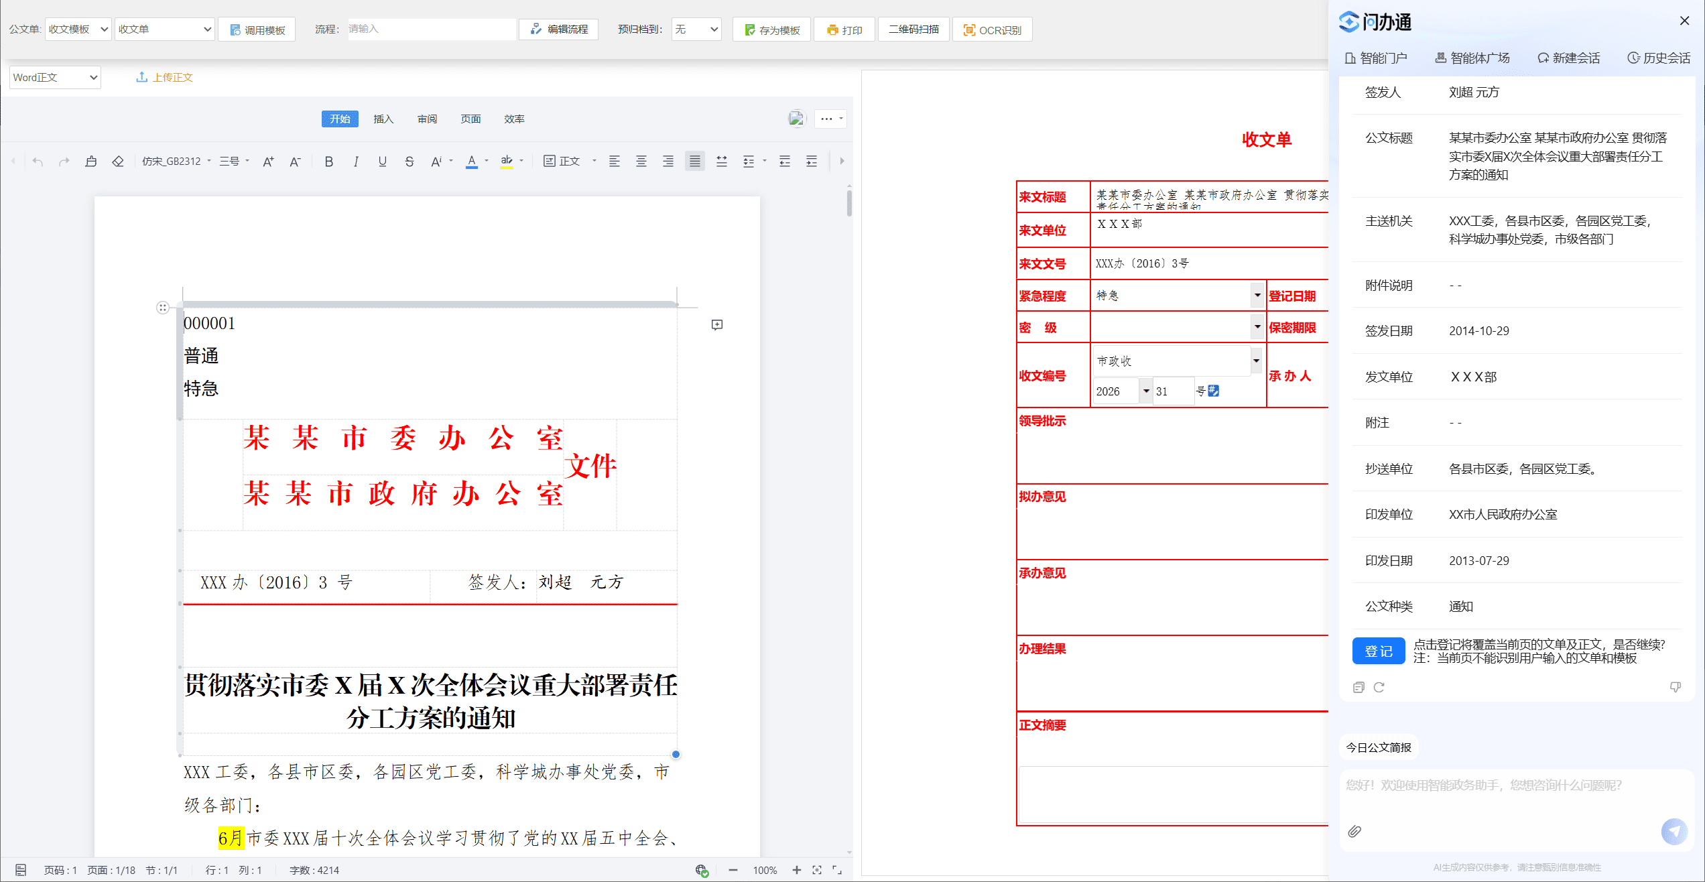Open the 预归档到 dropdown set to 无

tap(696, 29)
